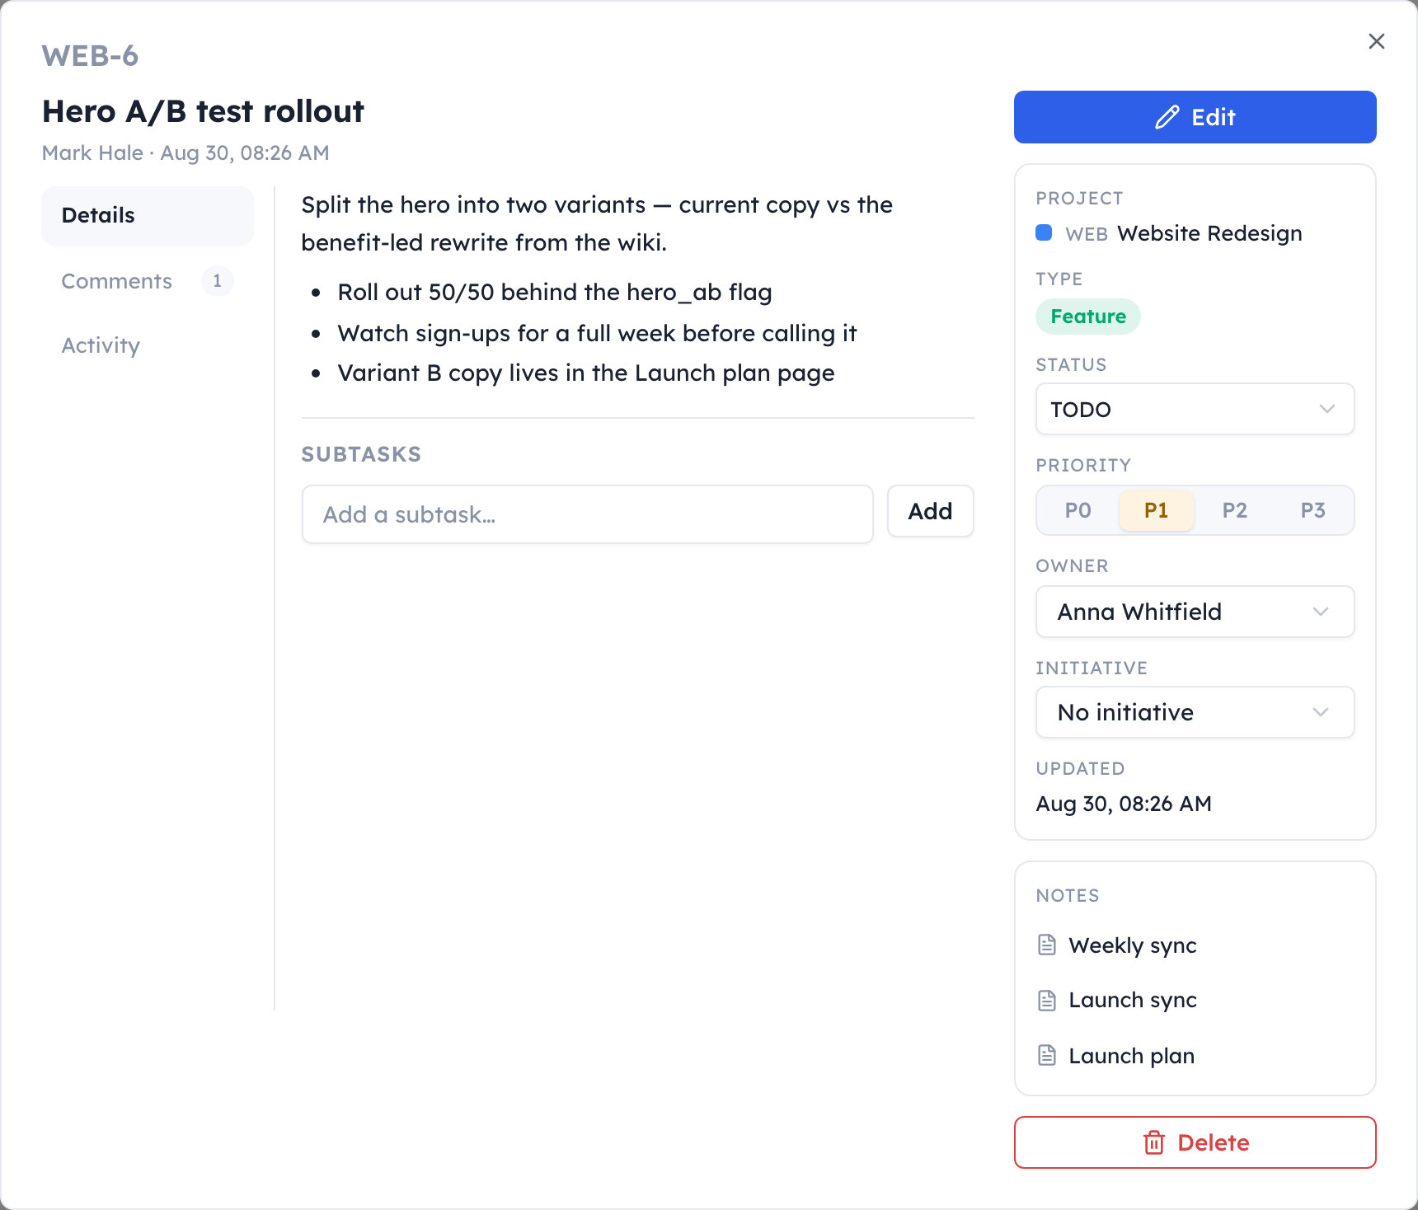Focus the Add a subtask input field

pyautogui.click(x=587, y=514)
